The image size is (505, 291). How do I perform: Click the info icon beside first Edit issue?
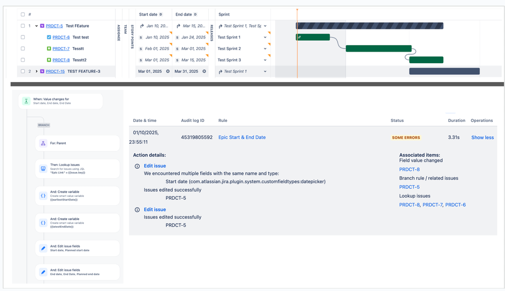click(137, 167)
